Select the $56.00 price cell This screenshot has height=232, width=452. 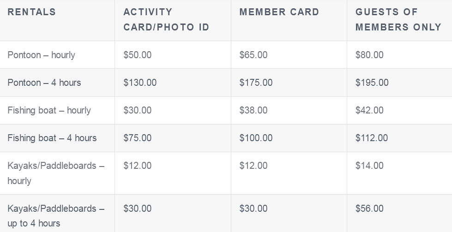369,208
